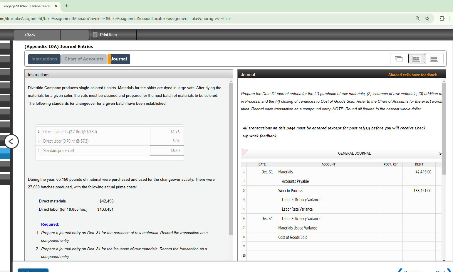Click the Journal panel scroll-up arrow
This screenshot has height=272, width=453.
444,81
